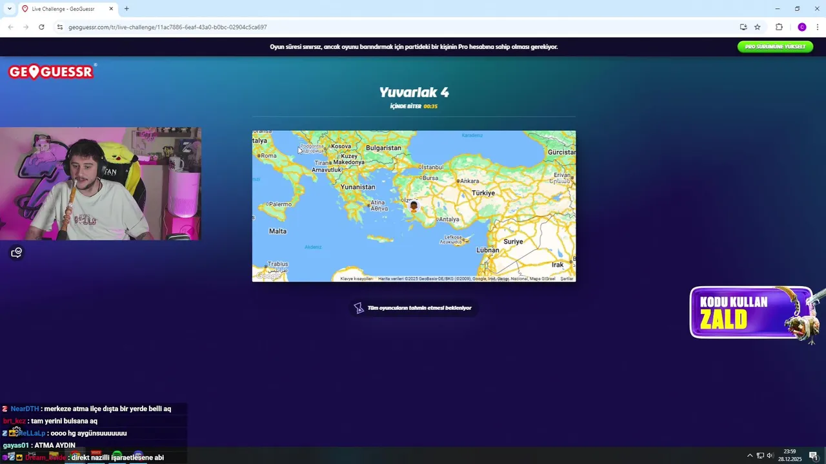
Task: Show hidden system tray icons arrow
Action: coord(750,456)
